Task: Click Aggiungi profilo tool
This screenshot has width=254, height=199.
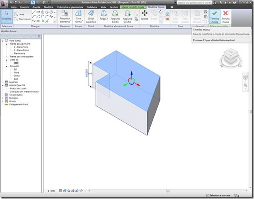Action: click(x=128, y=17)
